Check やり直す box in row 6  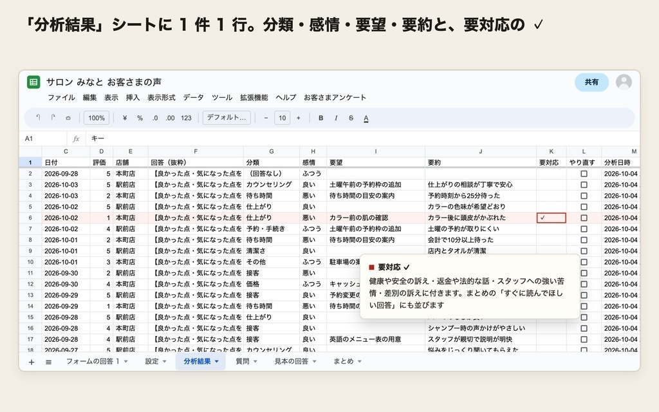pos(584,218)
